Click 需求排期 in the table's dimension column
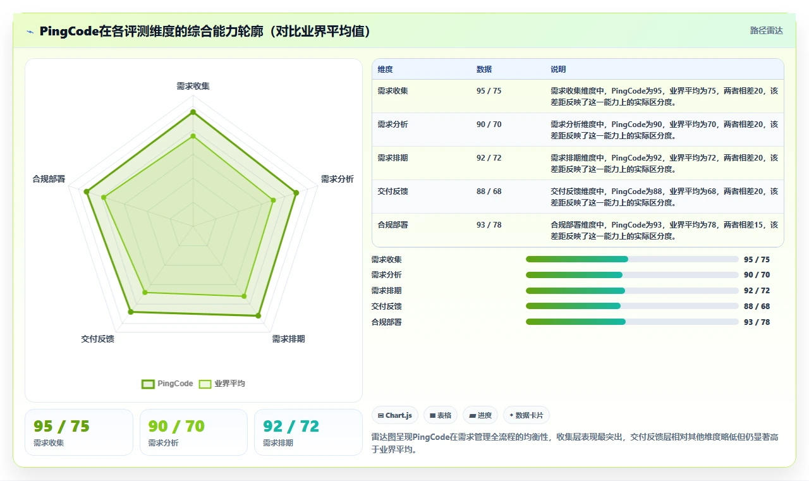 pos(392,158)
